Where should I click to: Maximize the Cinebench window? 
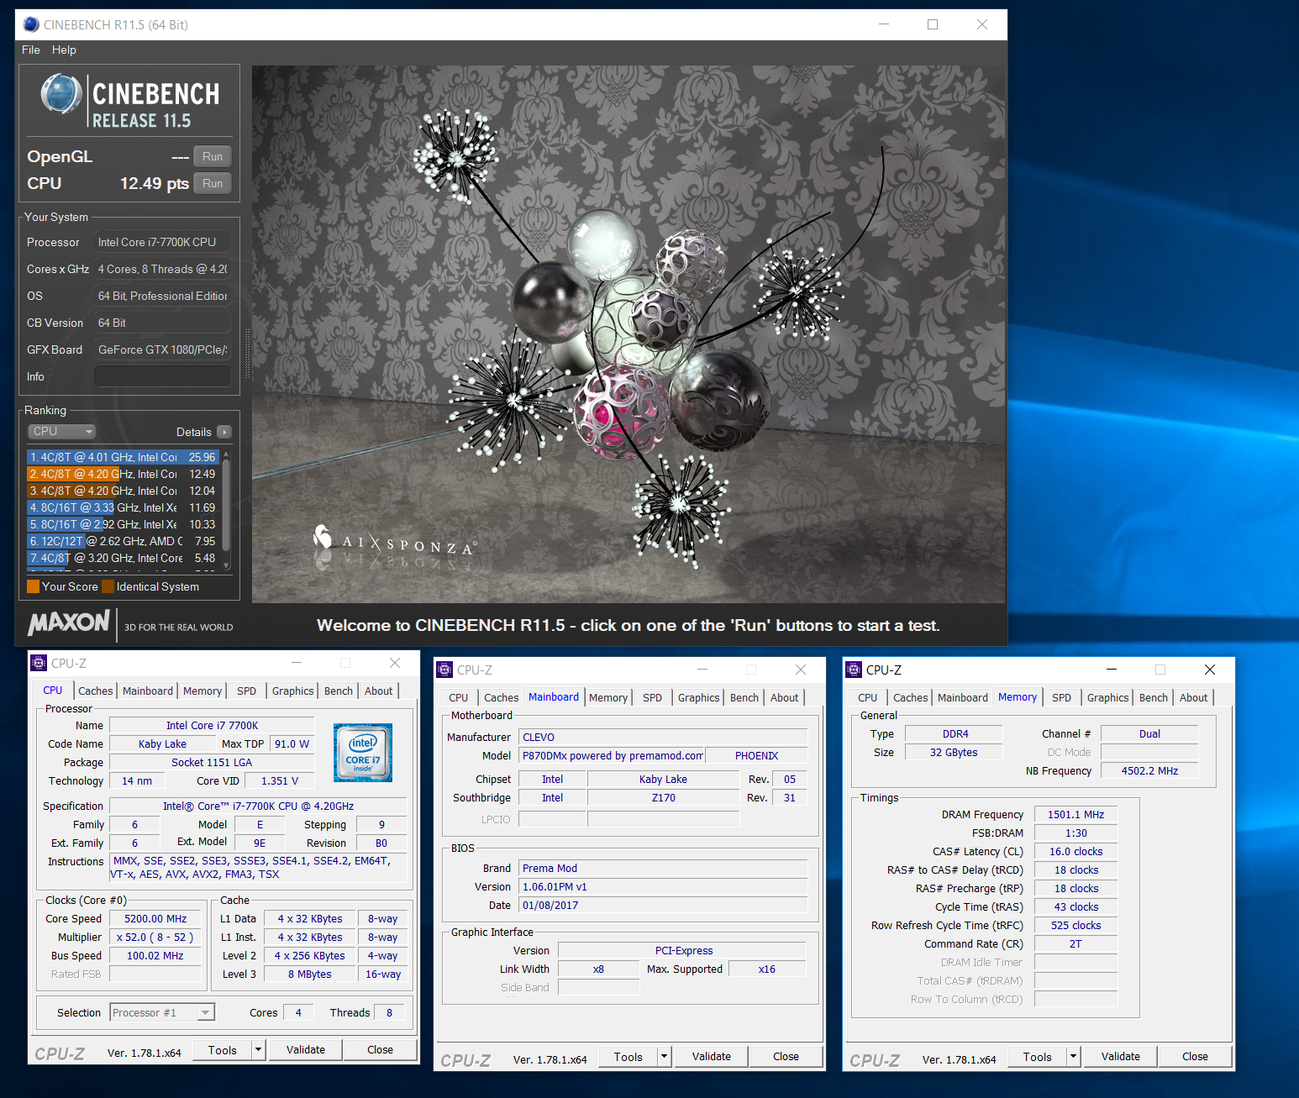click(x=933, y=24)
